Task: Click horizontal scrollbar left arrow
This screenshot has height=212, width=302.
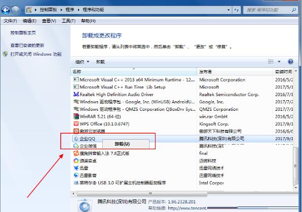Action: (x=73, y=193)
